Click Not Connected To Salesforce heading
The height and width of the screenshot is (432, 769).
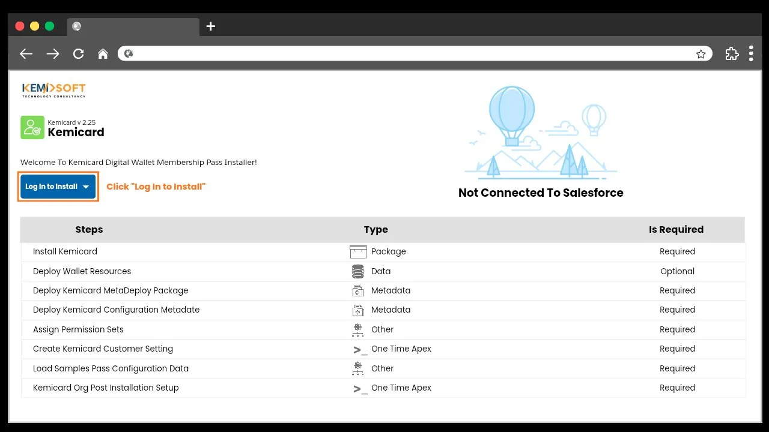[x=541, y=193]
